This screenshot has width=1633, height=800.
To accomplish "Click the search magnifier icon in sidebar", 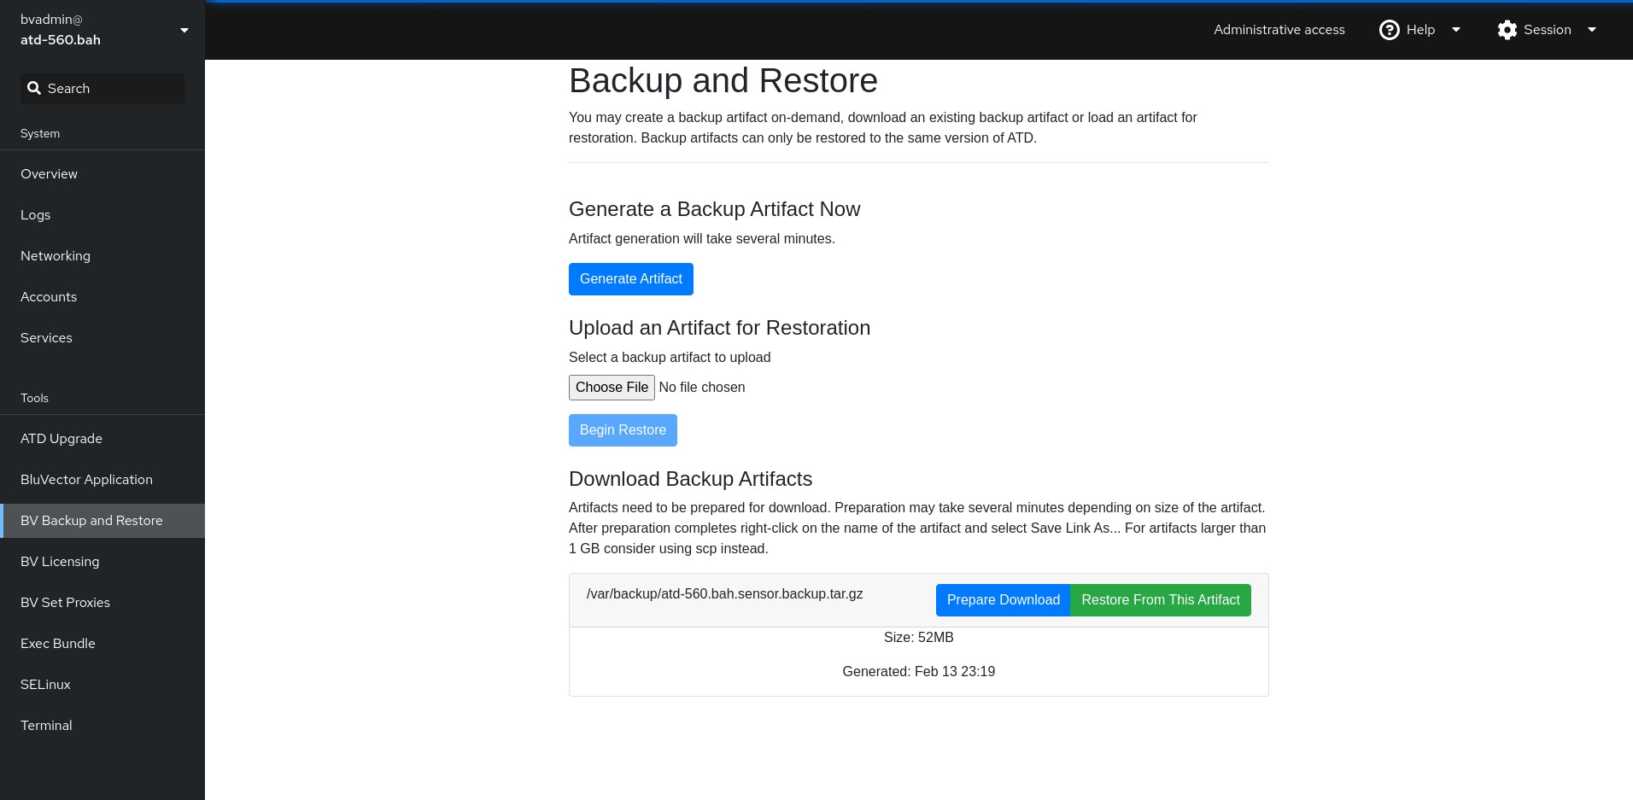I will [34, 89].
